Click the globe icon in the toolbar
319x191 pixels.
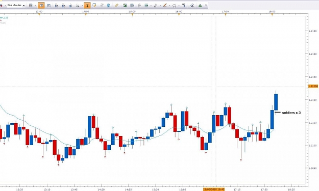(x=108, y=6)
